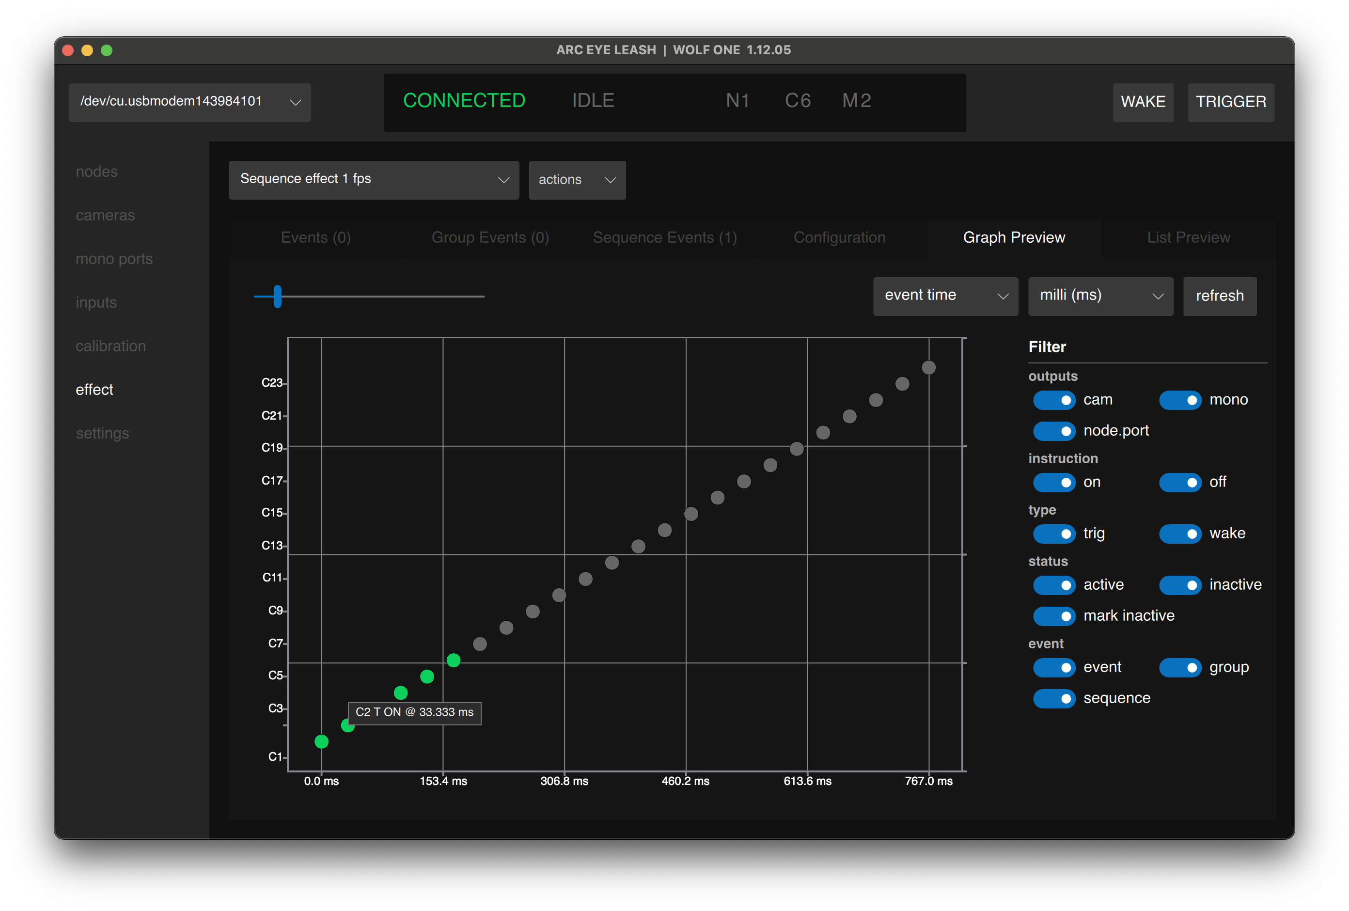Turn off the sequence event filter
Viewport: 1349px width, 911px height.
coord(1054,698)
